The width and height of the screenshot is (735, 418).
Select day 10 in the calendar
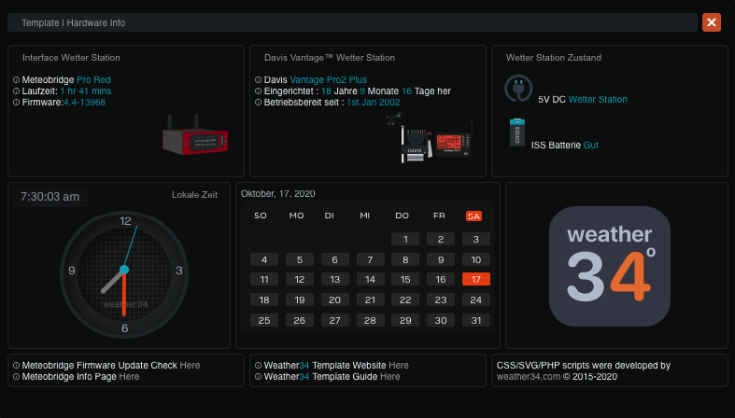475,259
